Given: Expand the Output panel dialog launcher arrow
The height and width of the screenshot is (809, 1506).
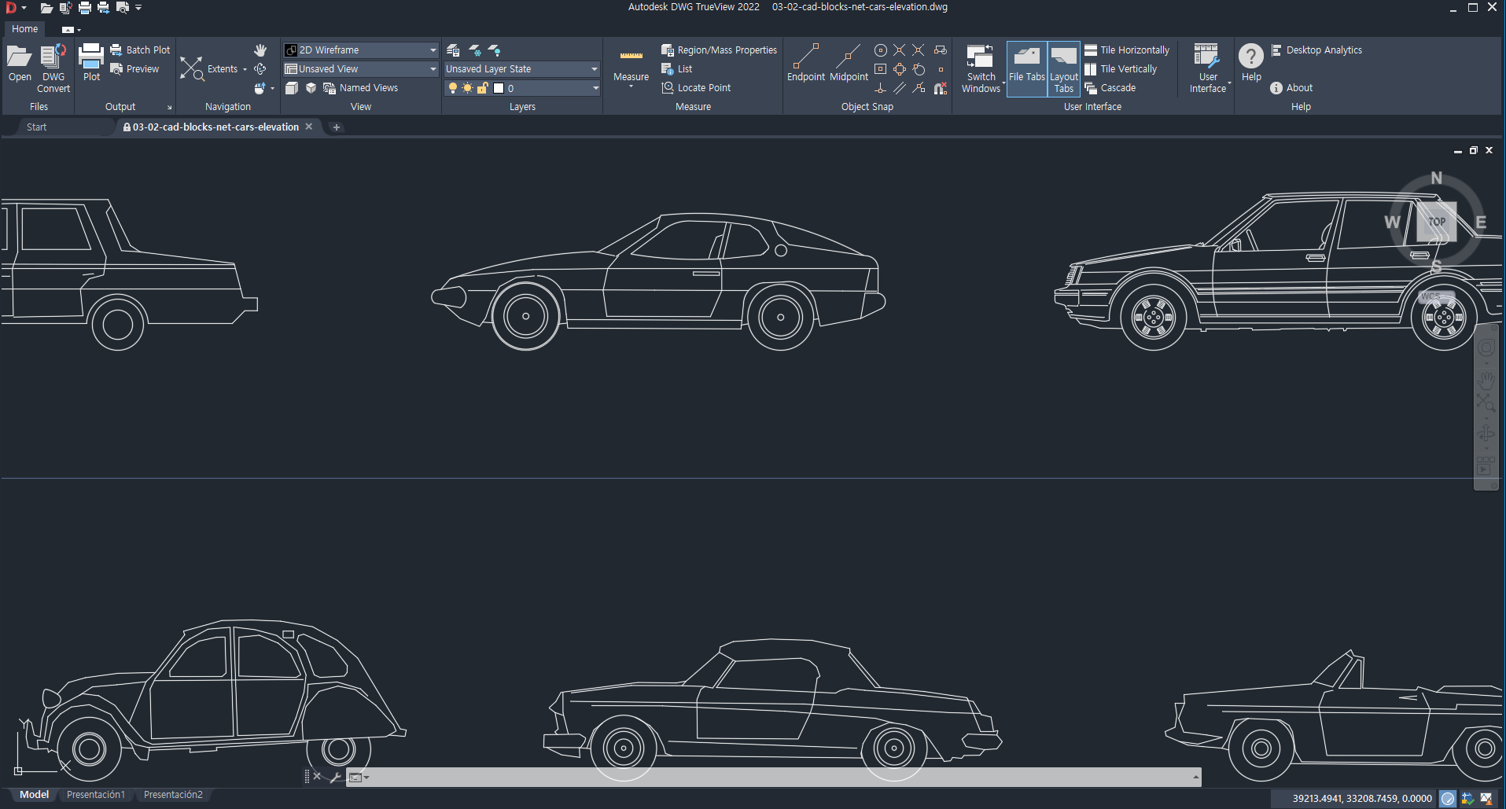Looking at the screenshot, I should [169, 107].
